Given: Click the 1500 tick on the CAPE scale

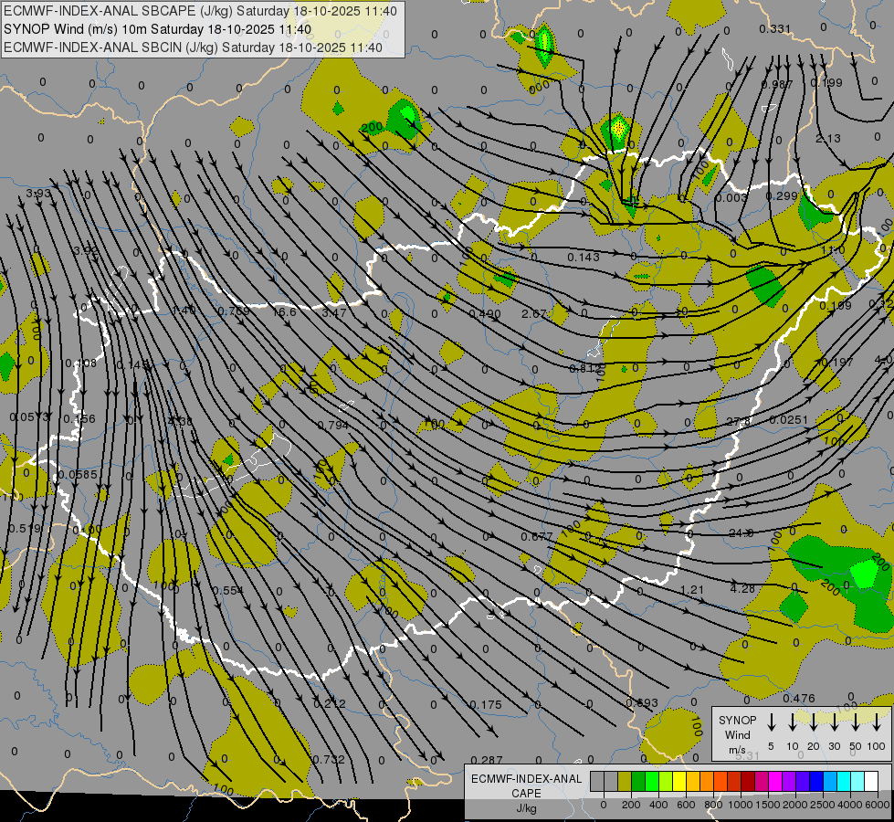Looking at the screenshot, I should [x=768, y=805].
